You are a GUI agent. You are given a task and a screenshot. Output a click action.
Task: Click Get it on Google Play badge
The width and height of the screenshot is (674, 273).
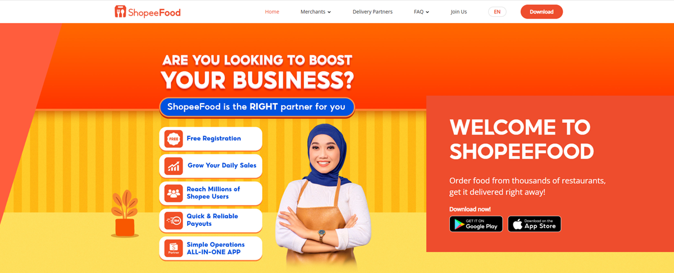(x=476, y=224)
